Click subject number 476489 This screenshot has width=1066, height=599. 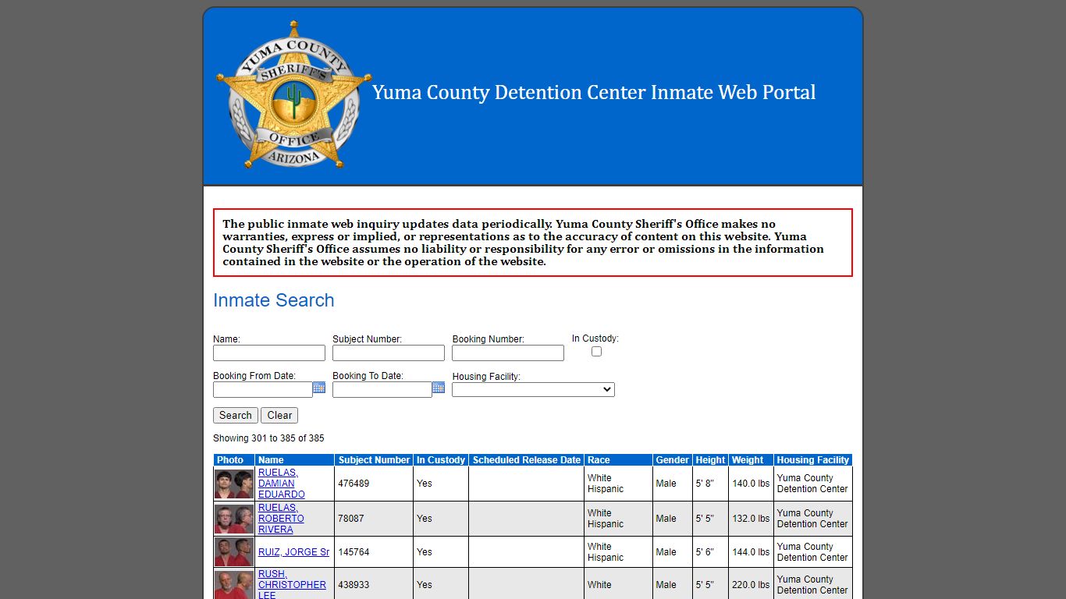coord(354,484)
